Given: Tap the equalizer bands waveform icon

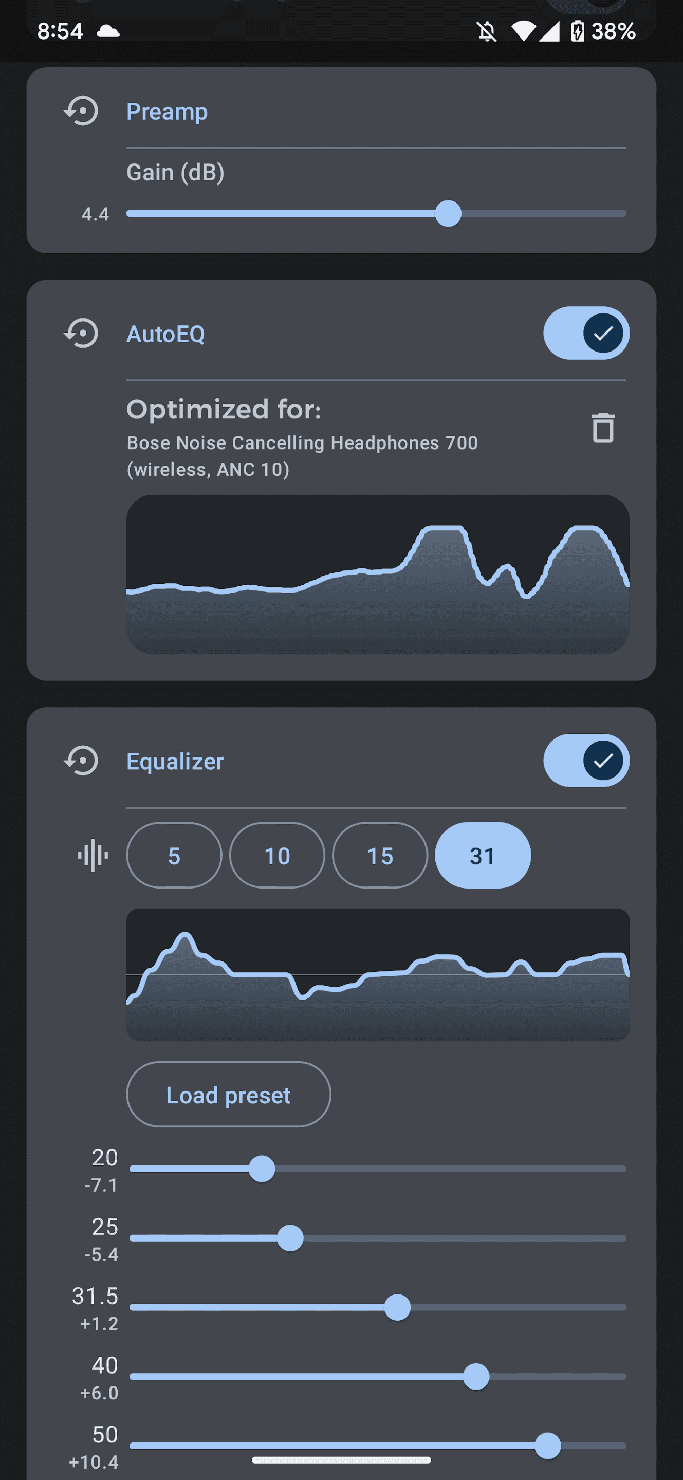Looking at the screenshot, I should pyautogui.click(x=93, y=856).
